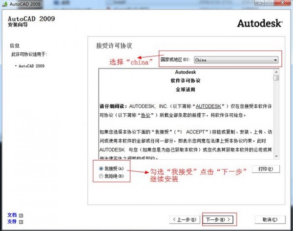Click the license scrollbar up arrow
Viewport: 293px width, 231px height.
pos(276,72)
